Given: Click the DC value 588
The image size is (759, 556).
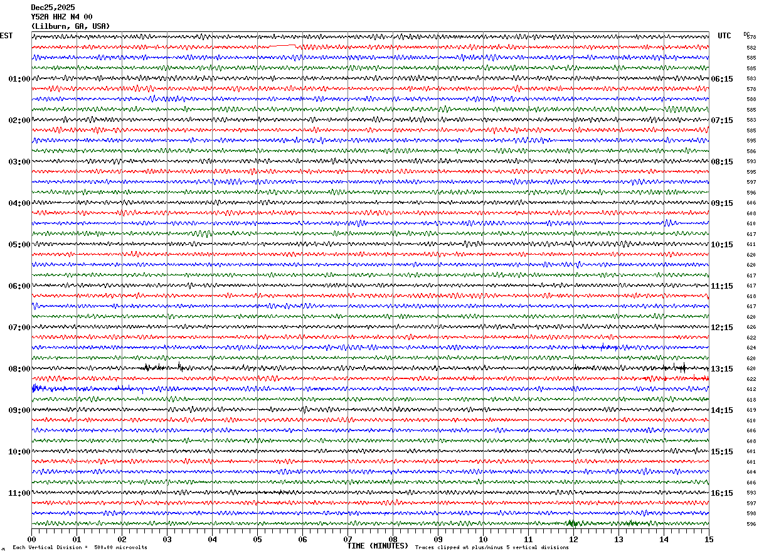Looking at the screenshot, I should [751, 100].
